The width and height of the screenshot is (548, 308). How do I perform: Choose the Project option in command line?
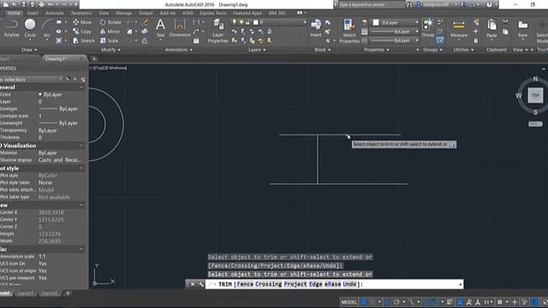(295, 284)
